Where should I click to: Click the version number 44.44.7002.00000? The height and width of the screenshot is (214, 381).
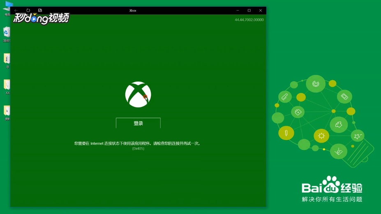(x=249, y=20)
